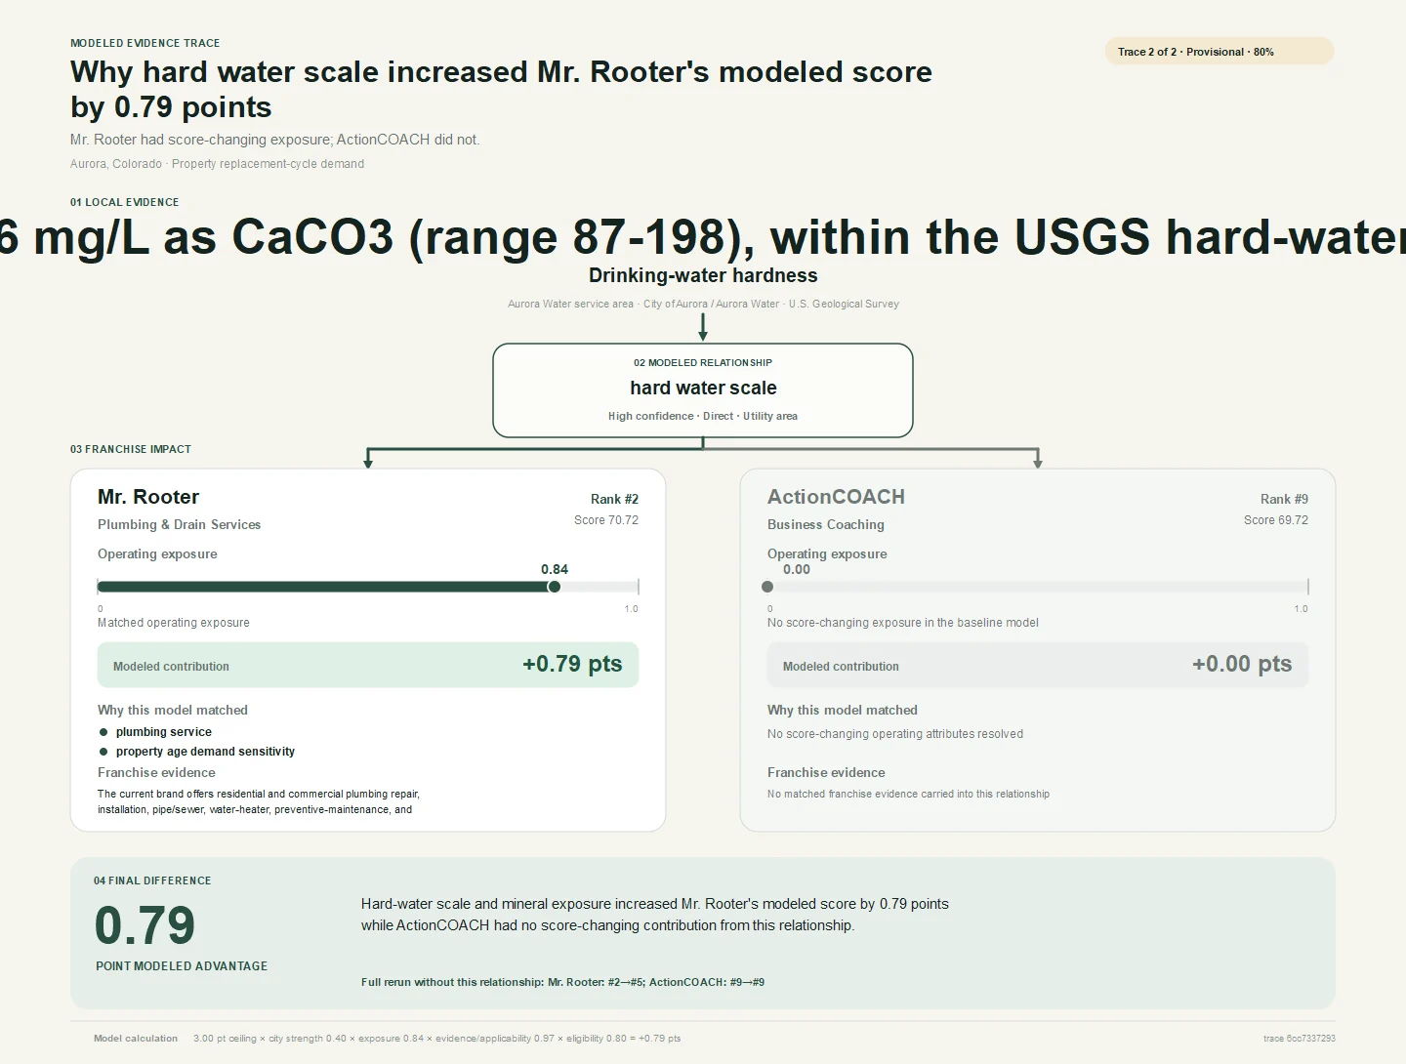Viewport: 1406px width, 1064px height.
Task: Click the Franchise evidence heading in Mr. Rooter card
Action: tap(156, 772)
